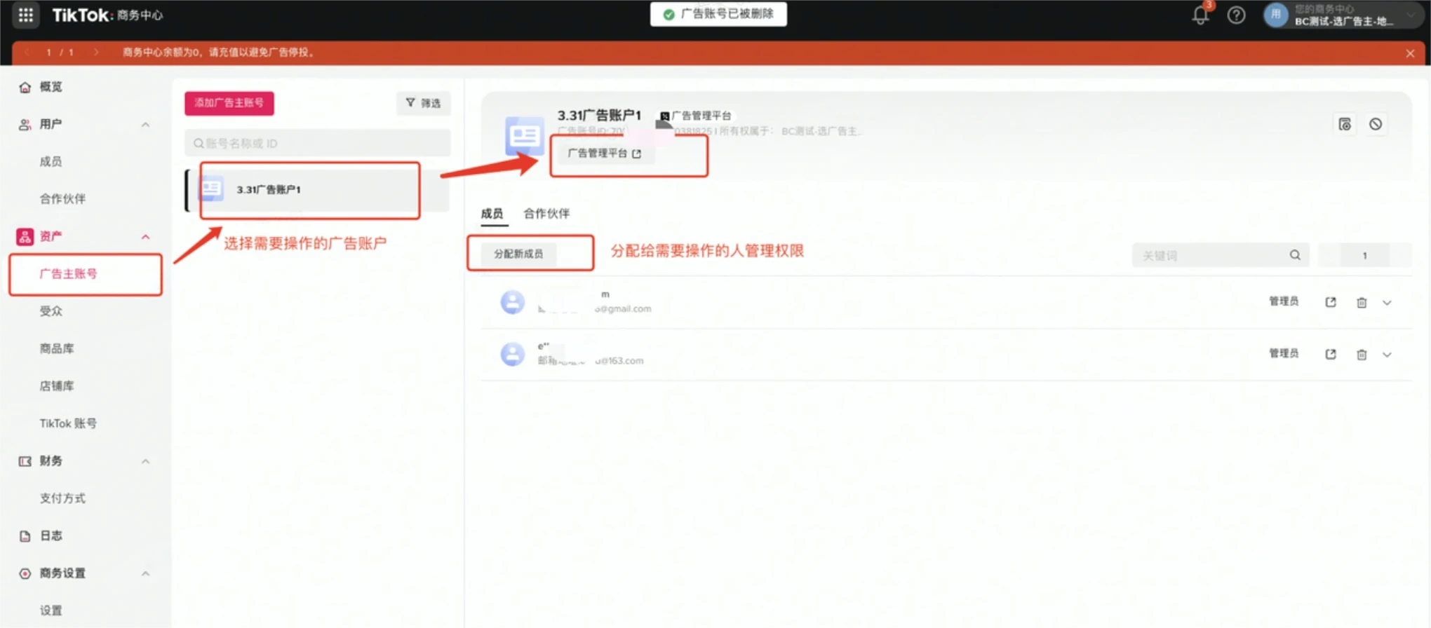Dismiss the orange balance warning banner
This screenshot has height=628, width=1431.
[1410, 53]
